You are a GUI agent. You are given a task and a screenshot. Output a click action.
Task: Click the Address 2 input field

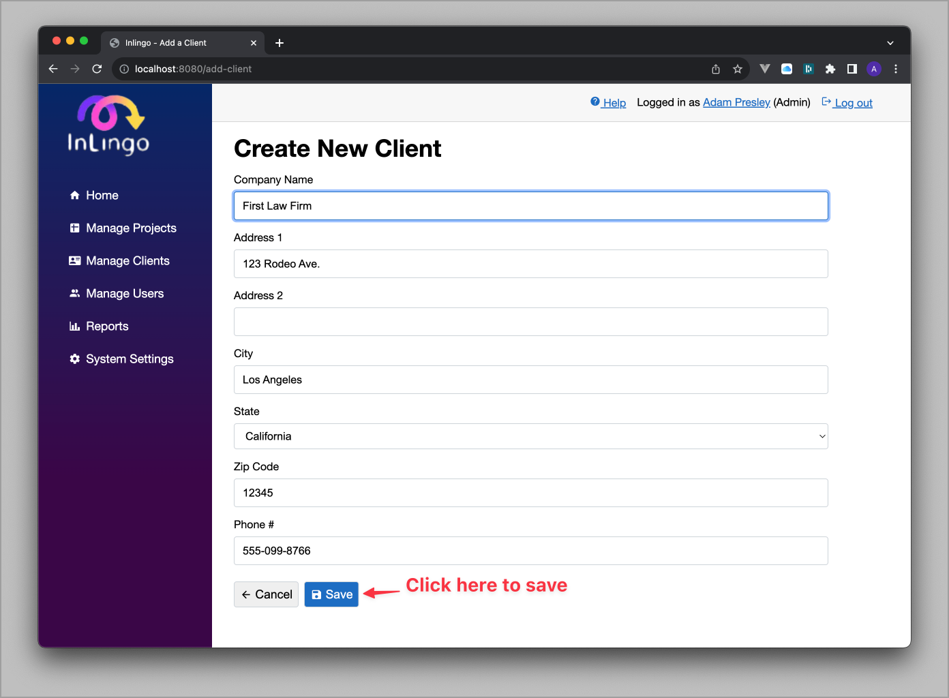(x=531, y=321)
